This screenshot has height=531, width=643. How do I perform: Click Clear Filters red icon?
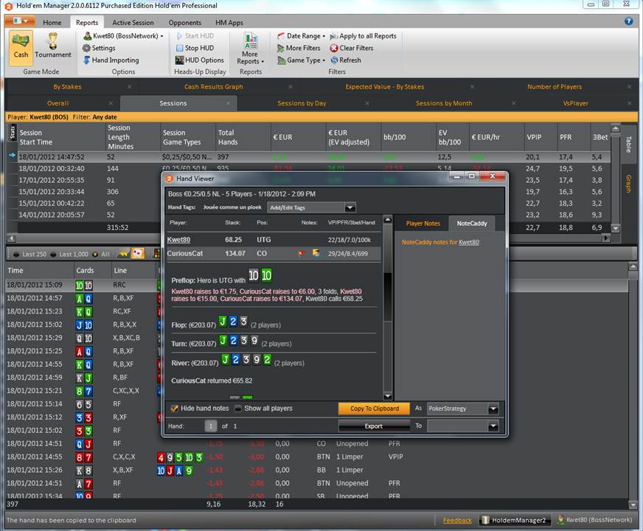[x=334, y=48]
